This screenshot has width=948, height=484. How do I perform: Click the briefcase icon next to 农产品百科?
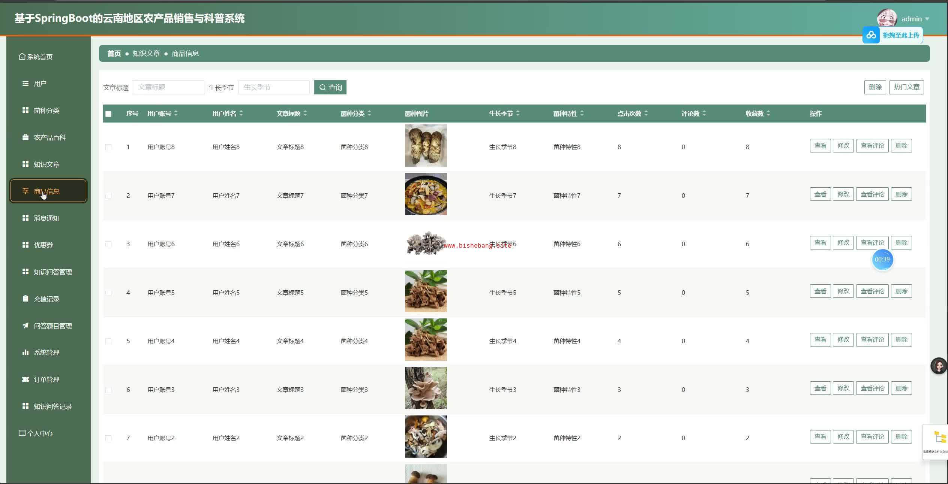[x=25, y=137]
